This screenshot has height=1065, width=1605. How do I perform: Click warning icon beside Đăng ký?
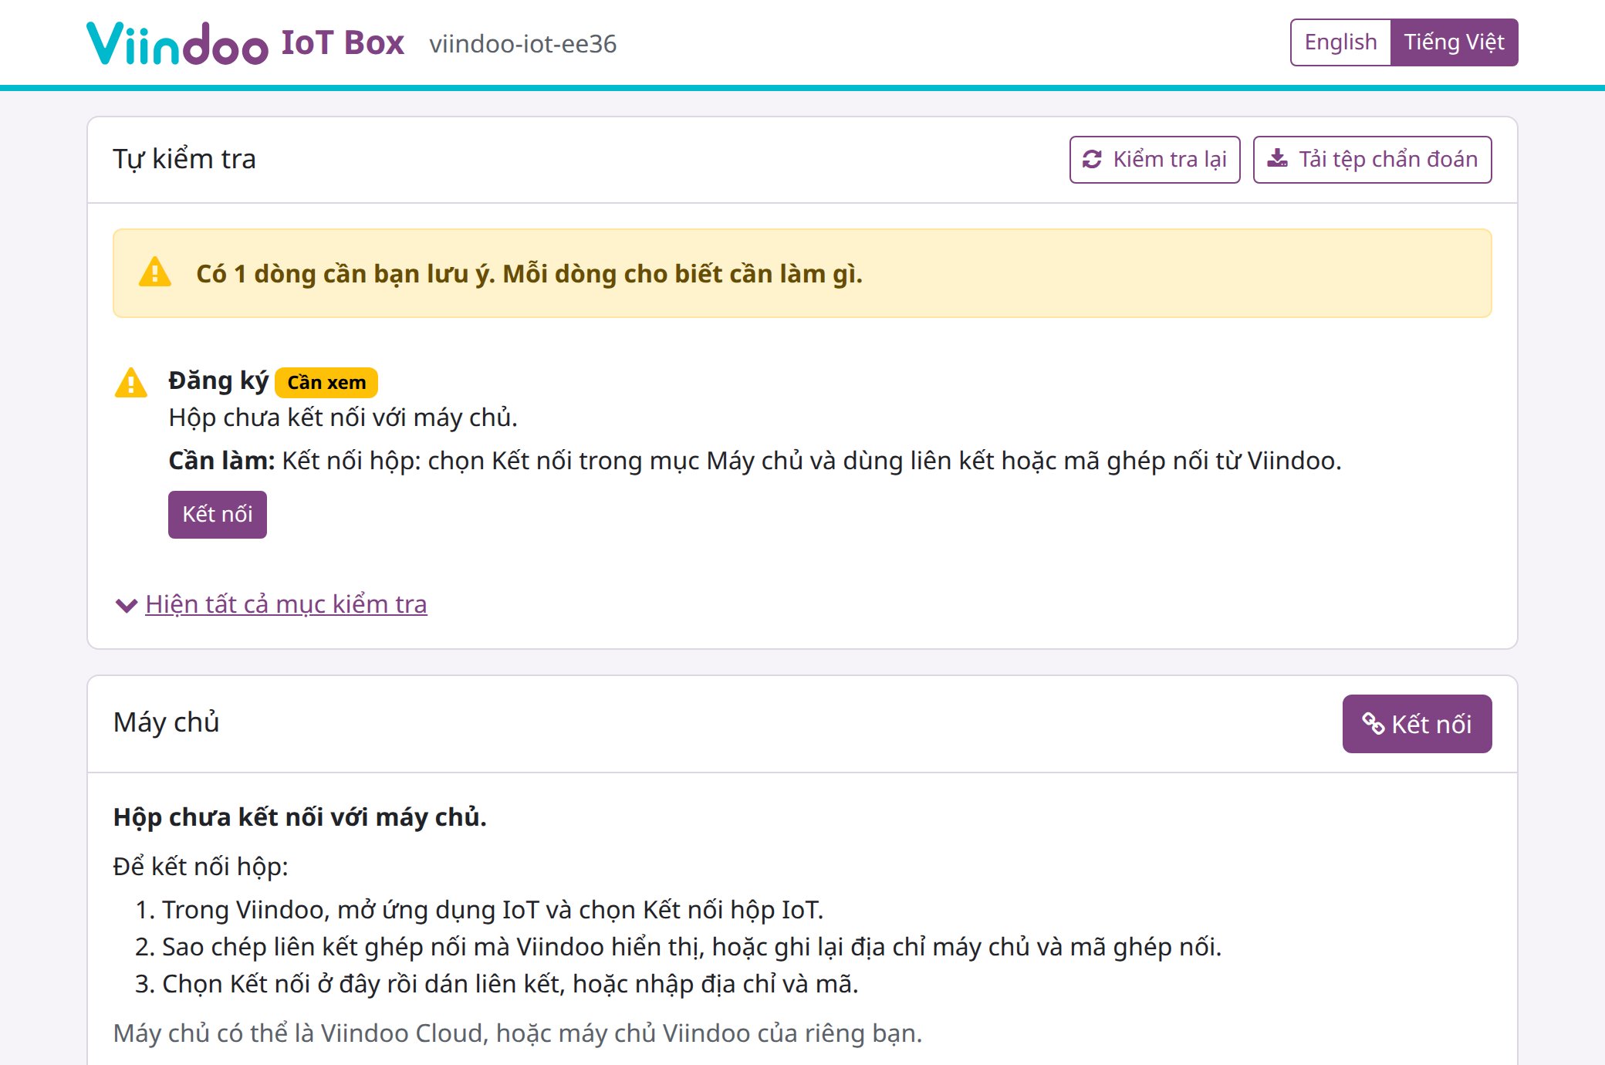click(x=131, y=383)
